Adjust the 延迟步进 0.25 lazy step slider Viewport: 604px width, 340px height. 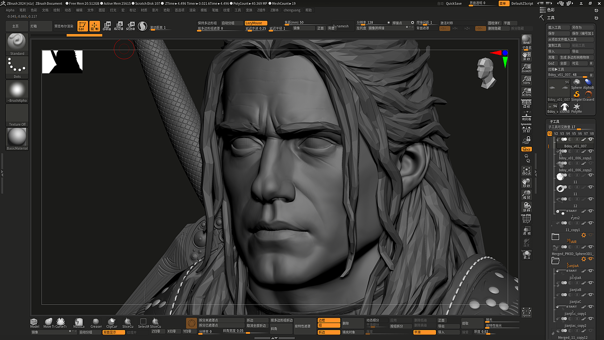pos(256,28)
